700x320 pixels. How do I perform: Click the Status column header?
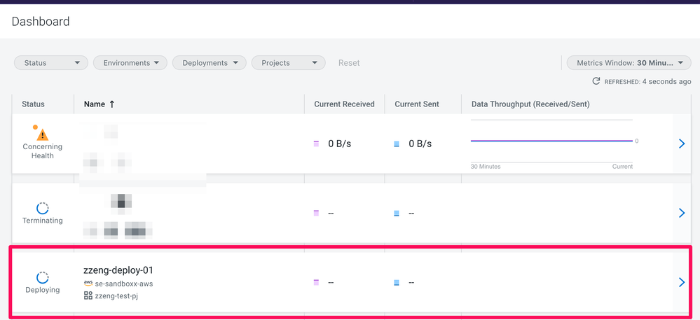33,104
